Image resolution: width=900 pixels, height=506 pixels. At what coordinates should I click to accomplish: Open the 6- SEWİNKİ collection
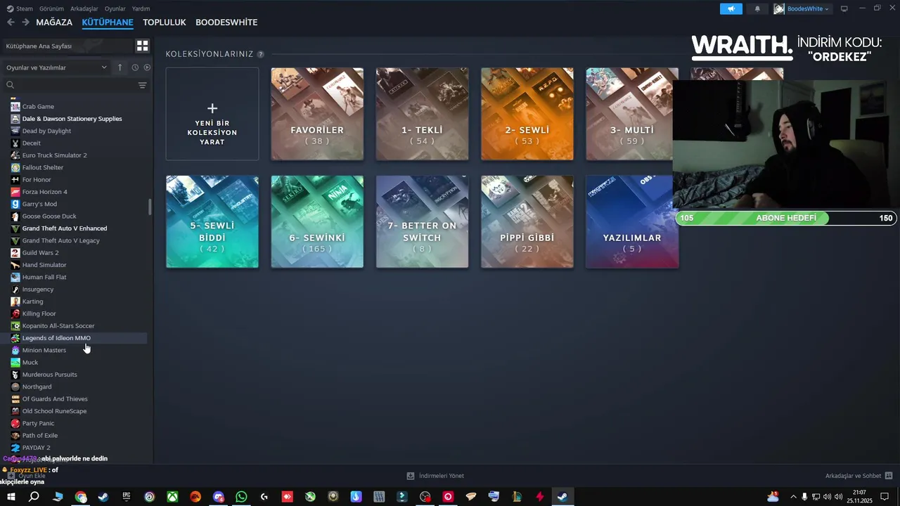point(317,222)
